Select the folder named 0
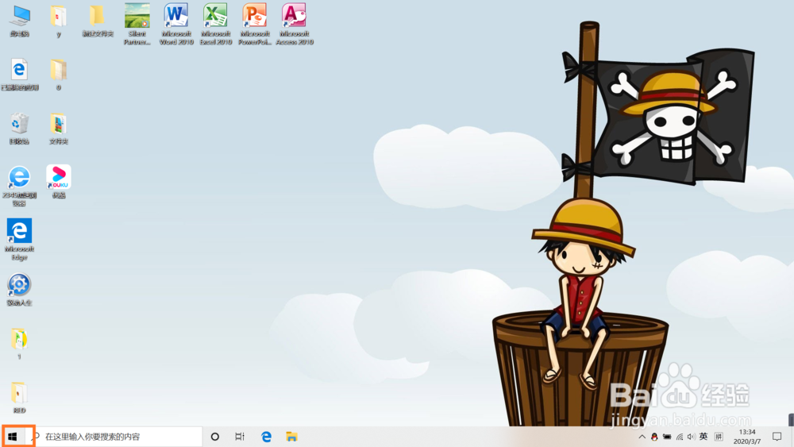Viewport: 794px width, 447px height. 58,75
